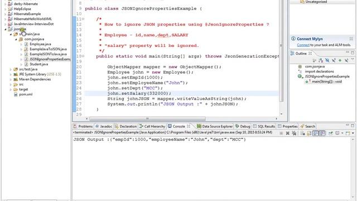Open the Search tab

308,126
